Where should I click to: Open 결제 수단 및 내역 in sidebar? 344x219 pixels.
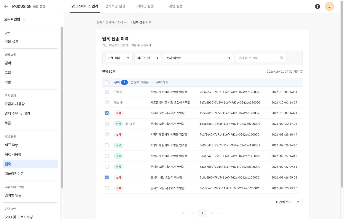point(30,113)
